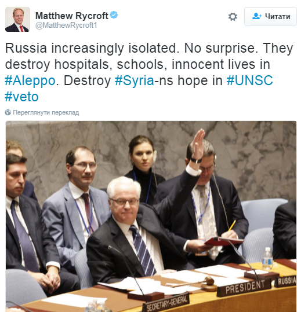Click Переглянути переклад translation link
Image resolution: width=301 pixels, height=312 pixels.
tap(46, 112)
